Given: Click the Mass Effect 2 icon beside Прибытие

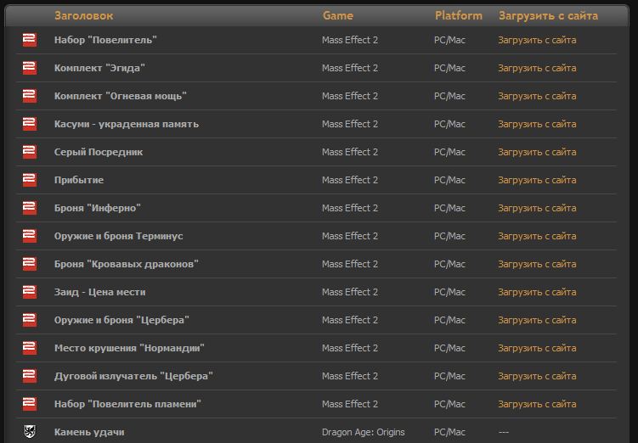Looking at the screenshot, I should pos(30,180).
